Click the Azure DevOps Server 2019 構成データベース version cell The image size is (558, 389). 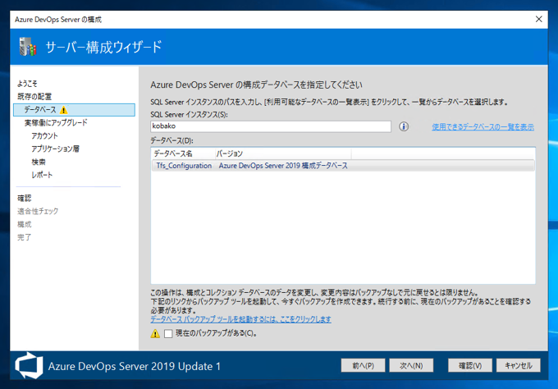point(283,166)
